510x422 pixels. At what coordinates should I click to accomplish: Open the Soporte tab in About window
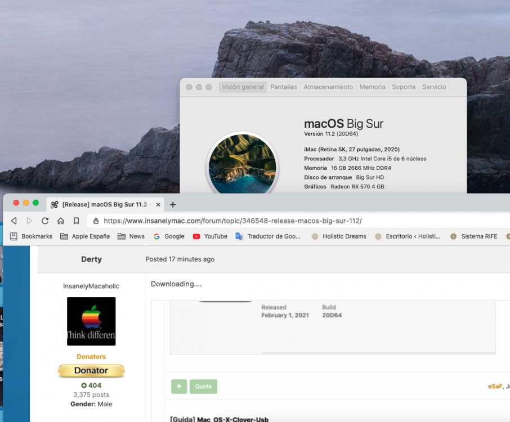[404, 87]
